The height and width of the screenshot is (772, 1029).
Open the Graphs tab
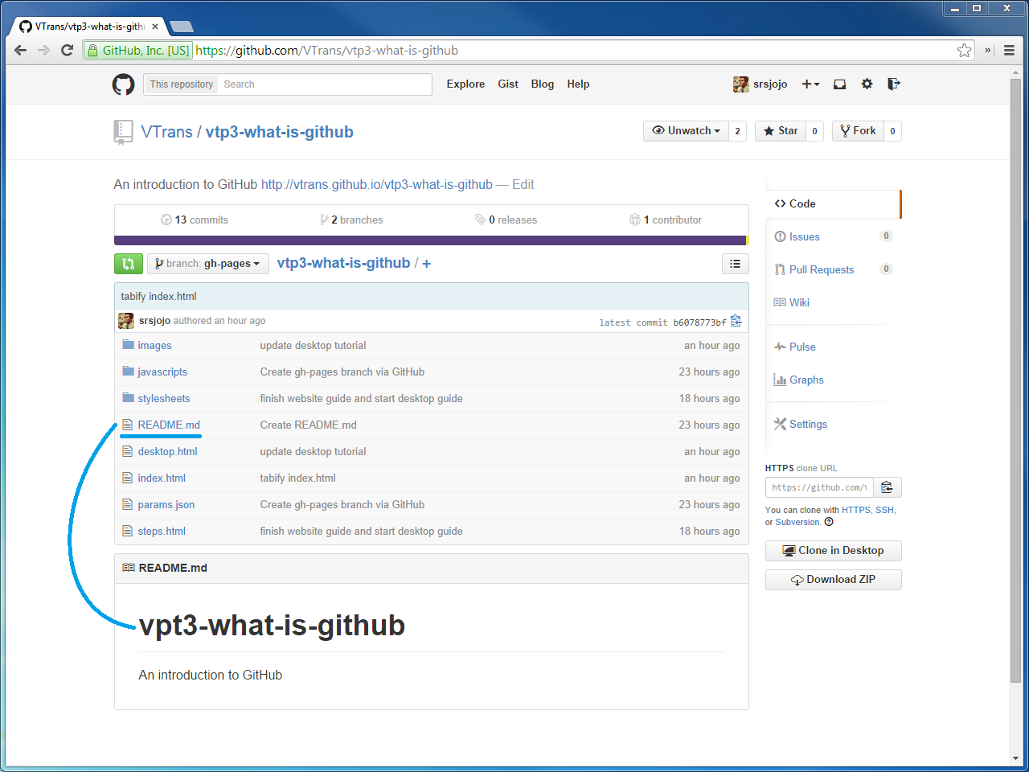point(806,380)
